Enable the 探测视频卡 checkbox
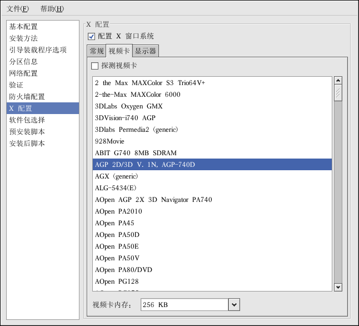This screenshot has height=326, width=359. coord(95,66)
